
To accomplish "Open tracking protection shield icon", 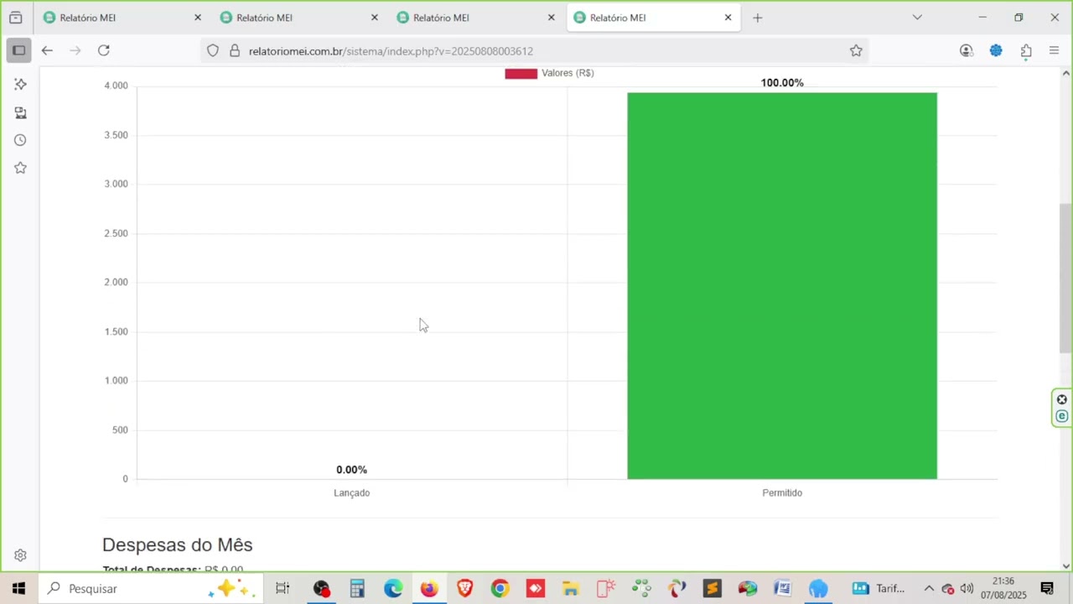I will [x=213, y=51].
